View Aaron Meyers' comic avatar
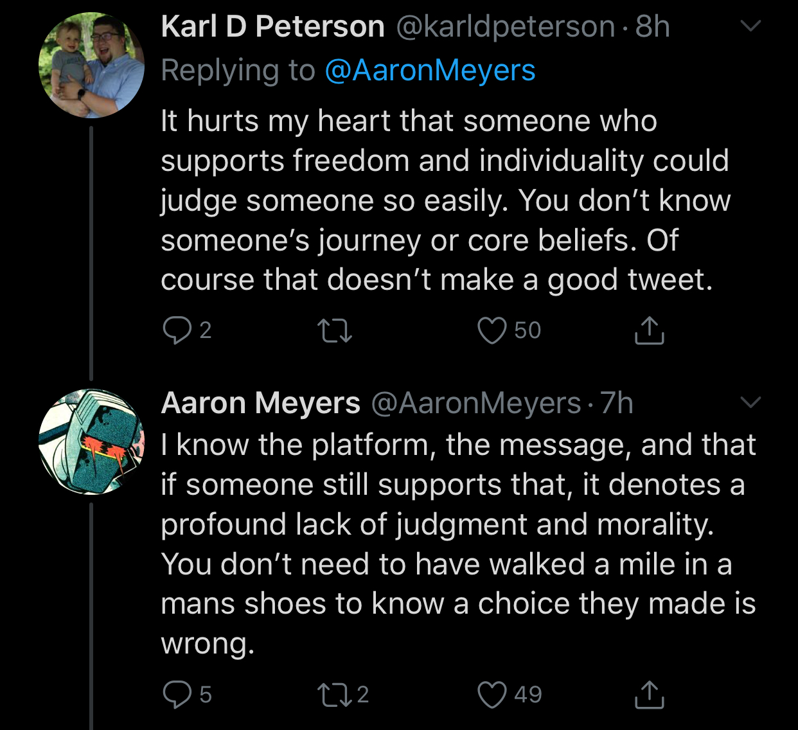Image resolution: width=798 pixels, height=730 pixels. (x=91, y=442)
